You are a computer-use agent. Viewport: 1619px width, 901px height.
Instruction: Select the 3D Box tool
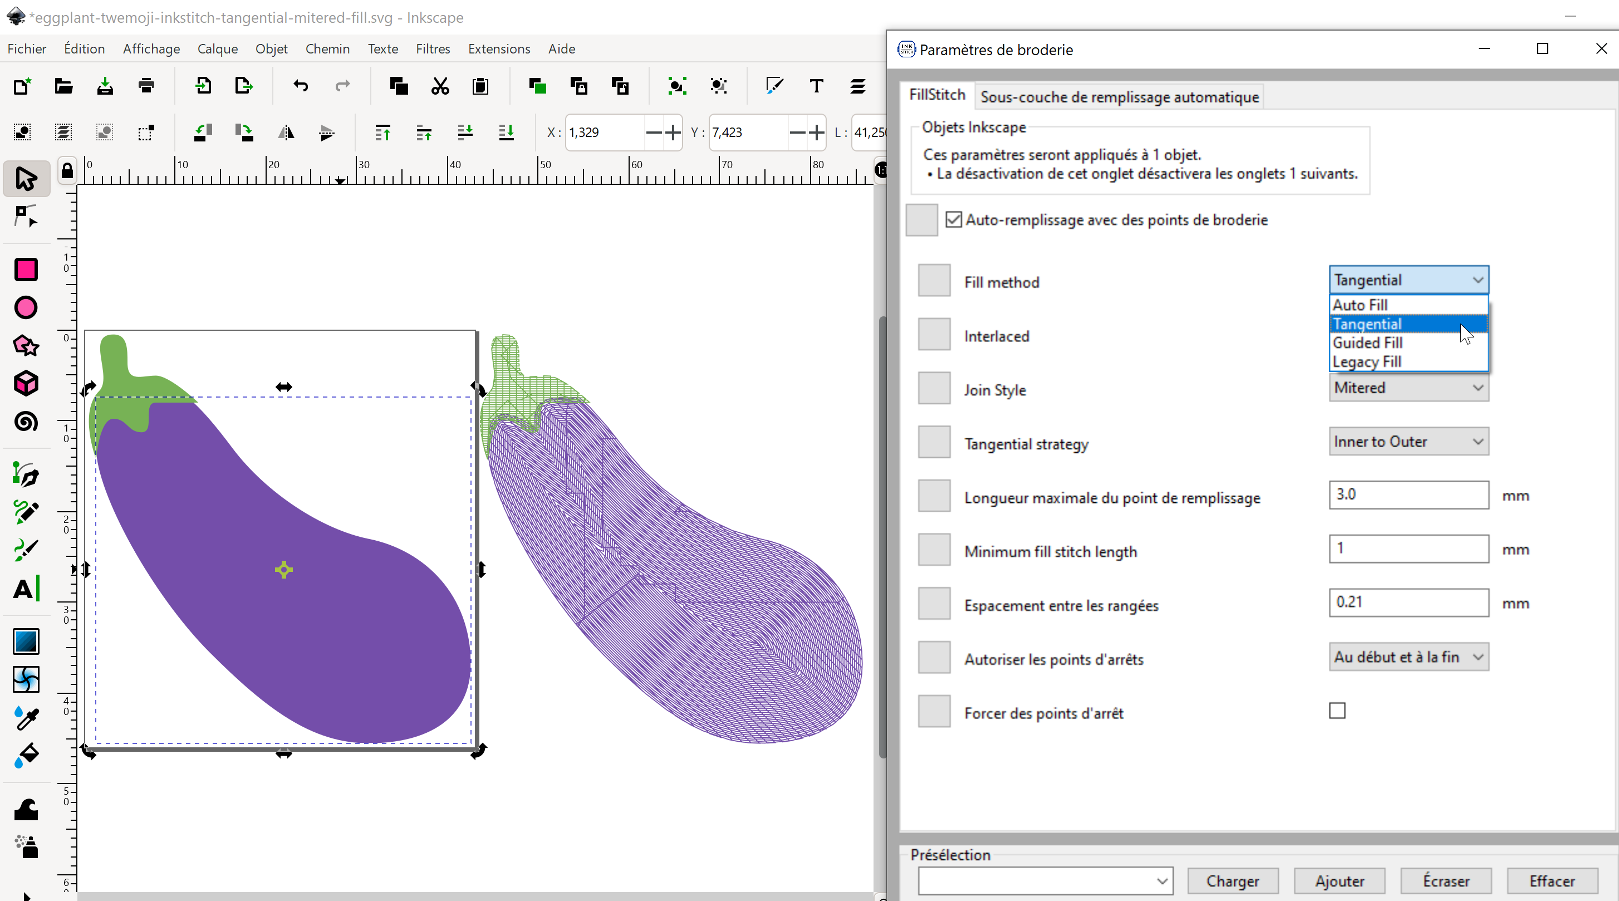pos(26,383)
